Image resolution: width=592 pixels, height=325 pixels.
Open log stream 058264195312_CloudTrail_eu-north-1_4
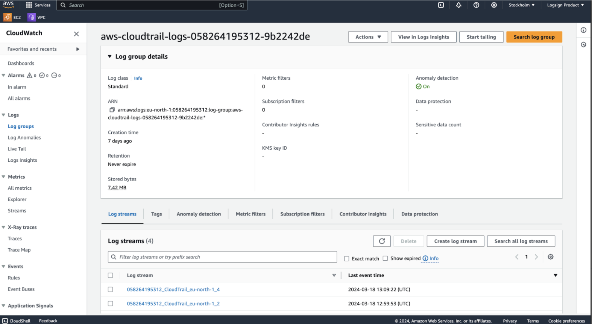(173, 290)
